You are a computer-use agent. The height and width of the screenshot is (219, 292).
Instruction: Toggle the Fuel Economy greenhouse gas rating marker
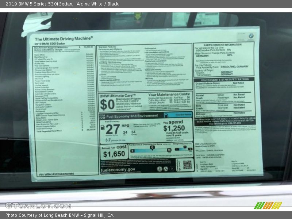pos(151,147)
